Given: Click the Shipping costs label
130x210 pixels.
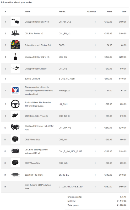Looking at the screenshot, I should [x=74, y=197].
